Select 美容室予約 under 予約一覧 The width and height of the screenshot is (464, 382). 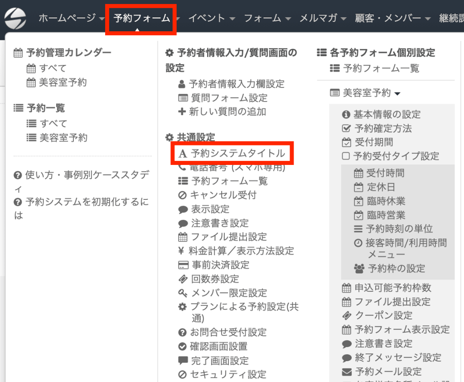tap(63, 138)
